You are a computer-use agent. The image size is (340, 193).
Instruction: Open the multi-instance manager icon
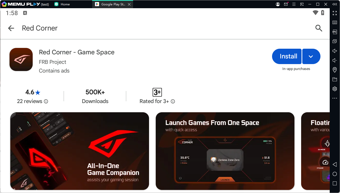(x=335, y=41)
